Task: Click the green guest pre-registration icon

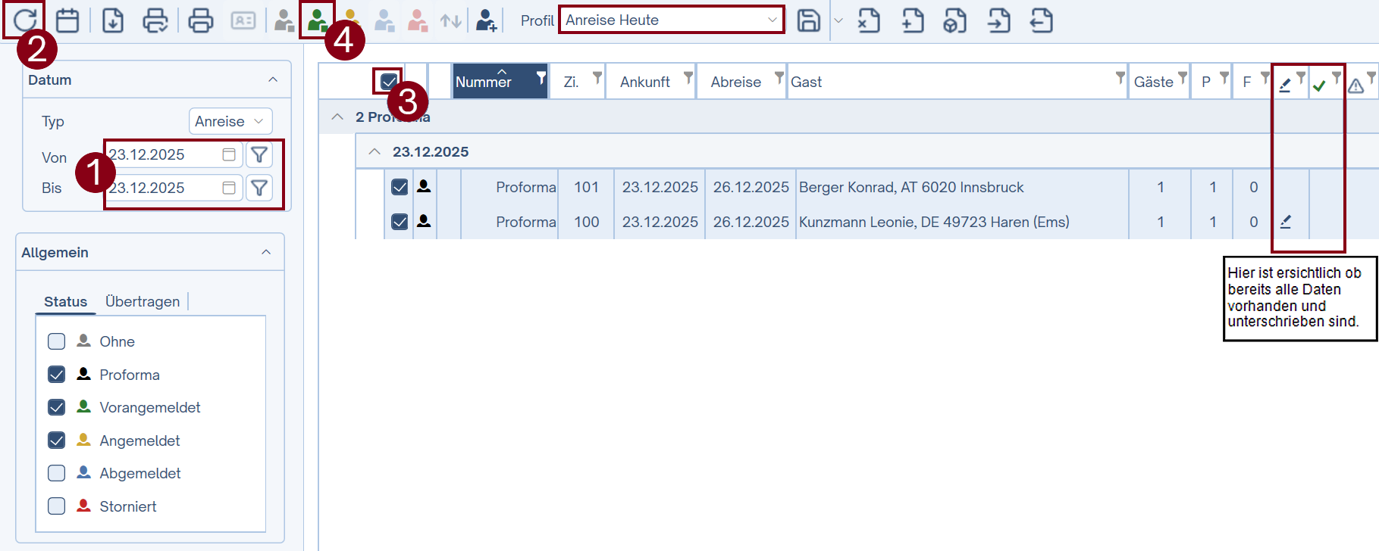Action: point(317,20)
